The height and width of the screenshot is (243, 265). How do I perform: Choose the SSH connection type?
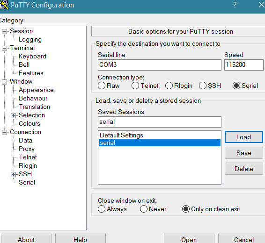pos(203,86)
